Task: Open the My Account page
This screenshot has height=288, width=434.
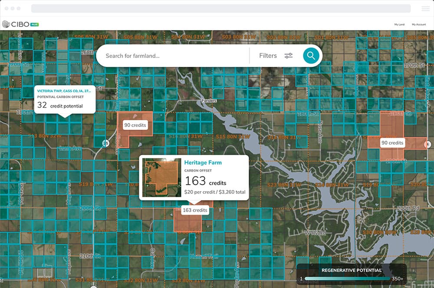Action: point(419,25)
